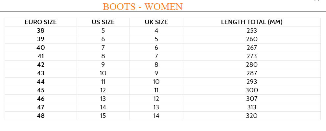Image resolution: width=326 pixels, height=131 pixels.
Task: Select the UK SIZE column header
Action: click(x=156, y=22)
